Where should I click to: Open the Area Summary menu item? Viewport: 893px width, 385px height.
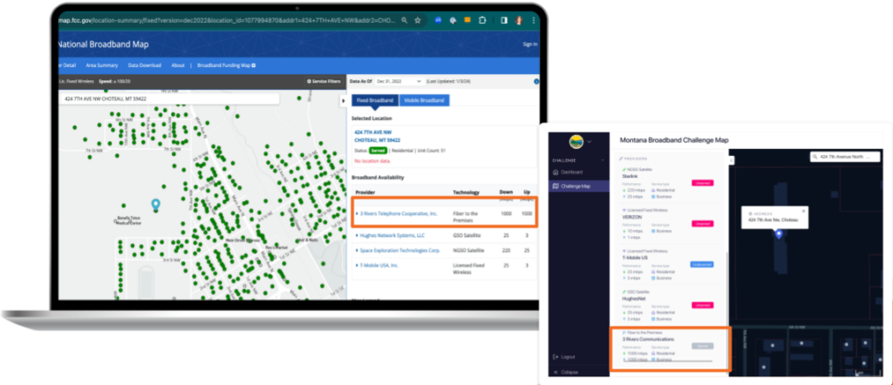102,65
